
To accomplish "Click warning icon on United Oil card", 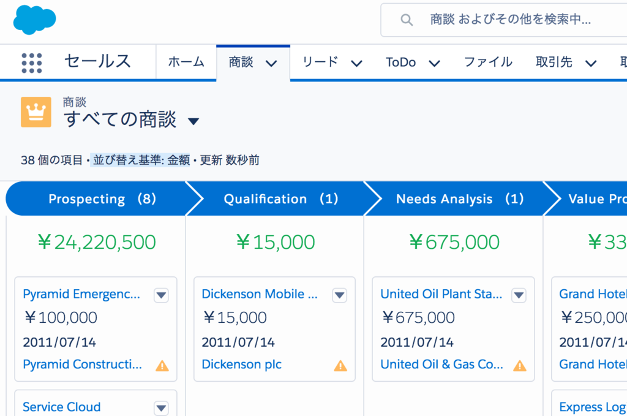I will coord(519,366).
